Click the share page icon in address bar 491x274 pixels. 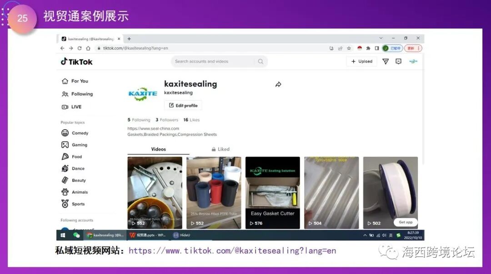click(340, 48)
